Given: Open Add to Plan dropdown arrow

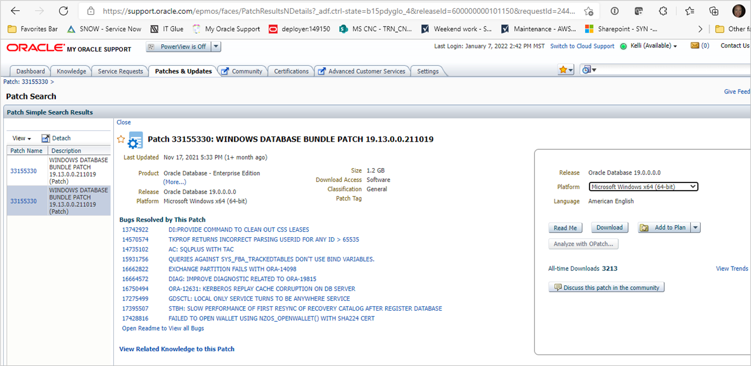Looking at the screenshot, I should click(x=696, y=228).
